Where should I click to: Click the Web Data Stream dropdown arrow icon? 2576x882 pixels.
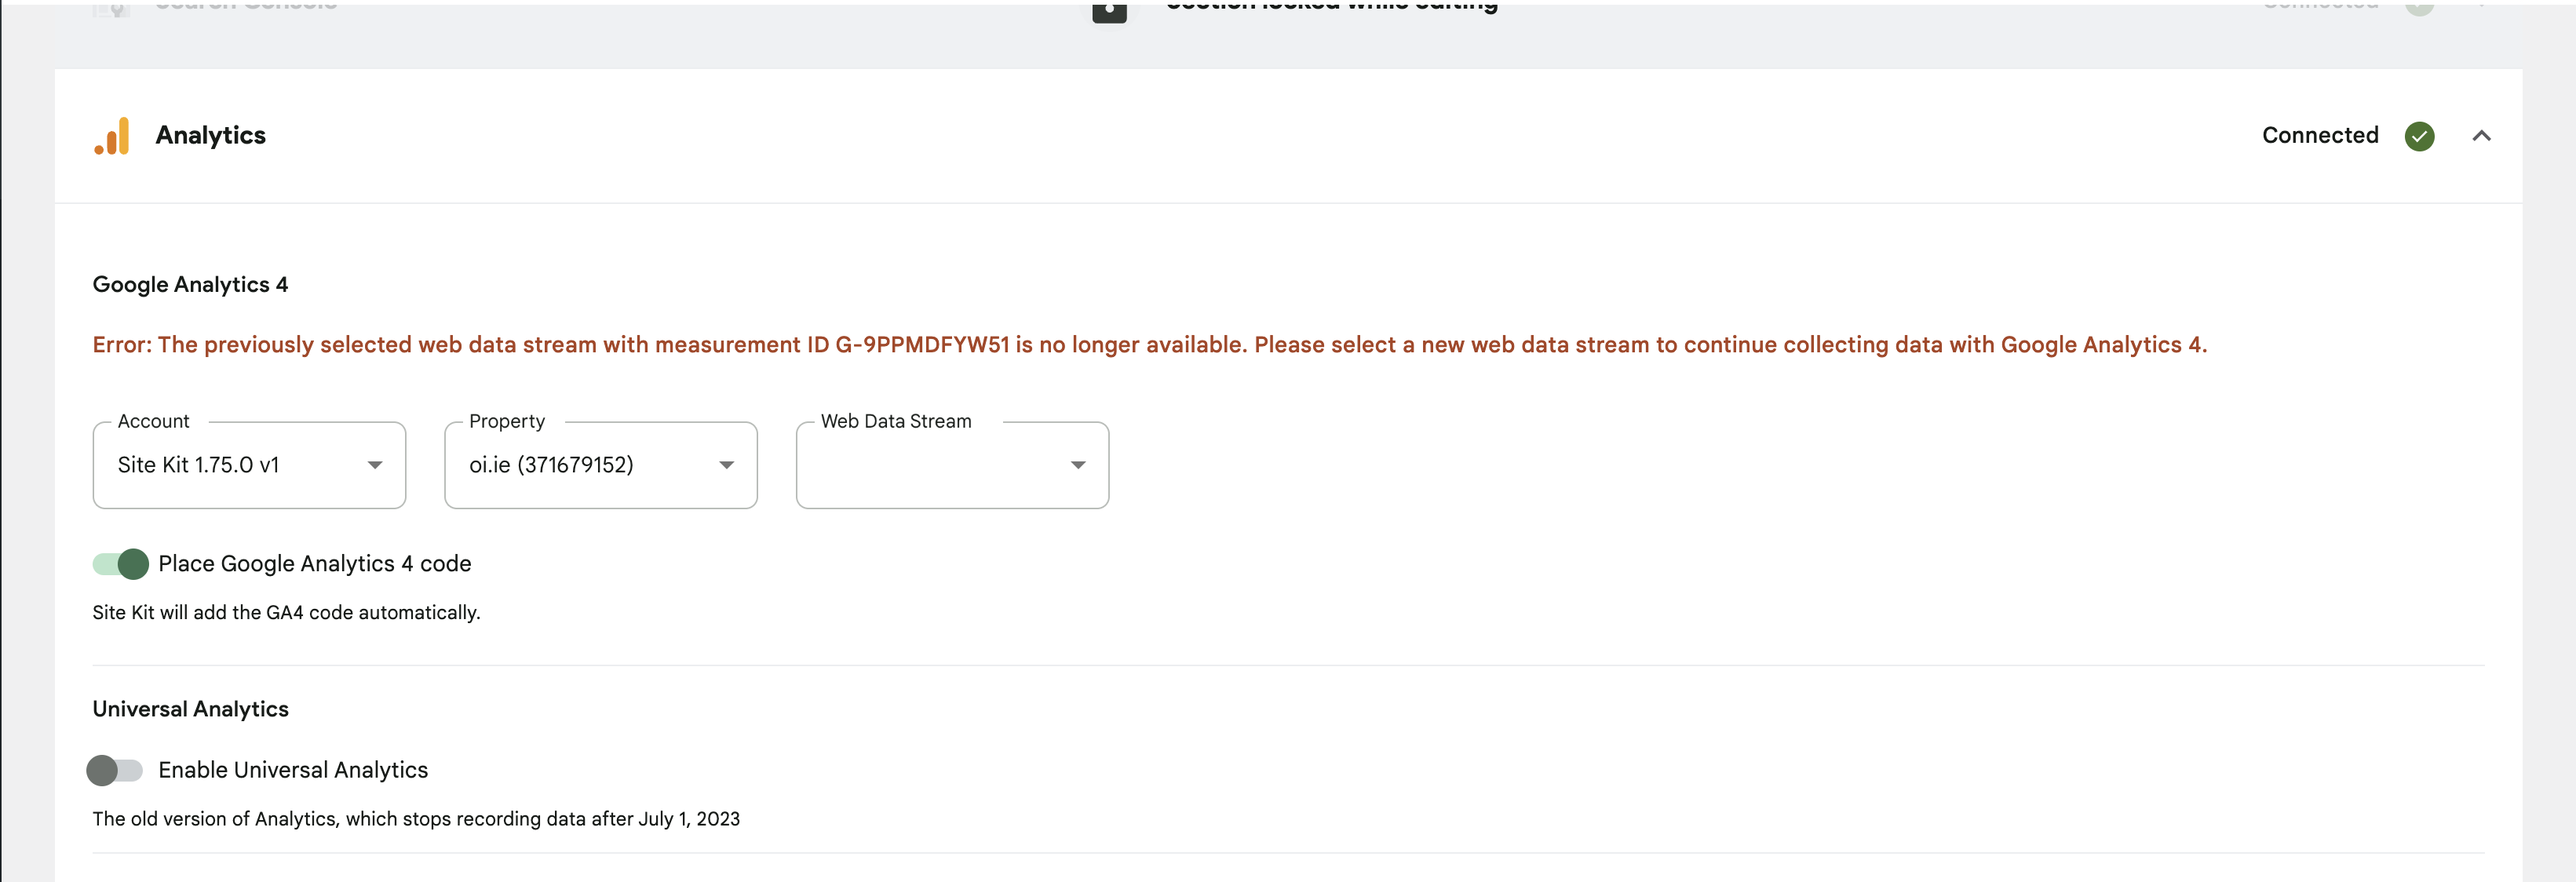click(1078, 464)
